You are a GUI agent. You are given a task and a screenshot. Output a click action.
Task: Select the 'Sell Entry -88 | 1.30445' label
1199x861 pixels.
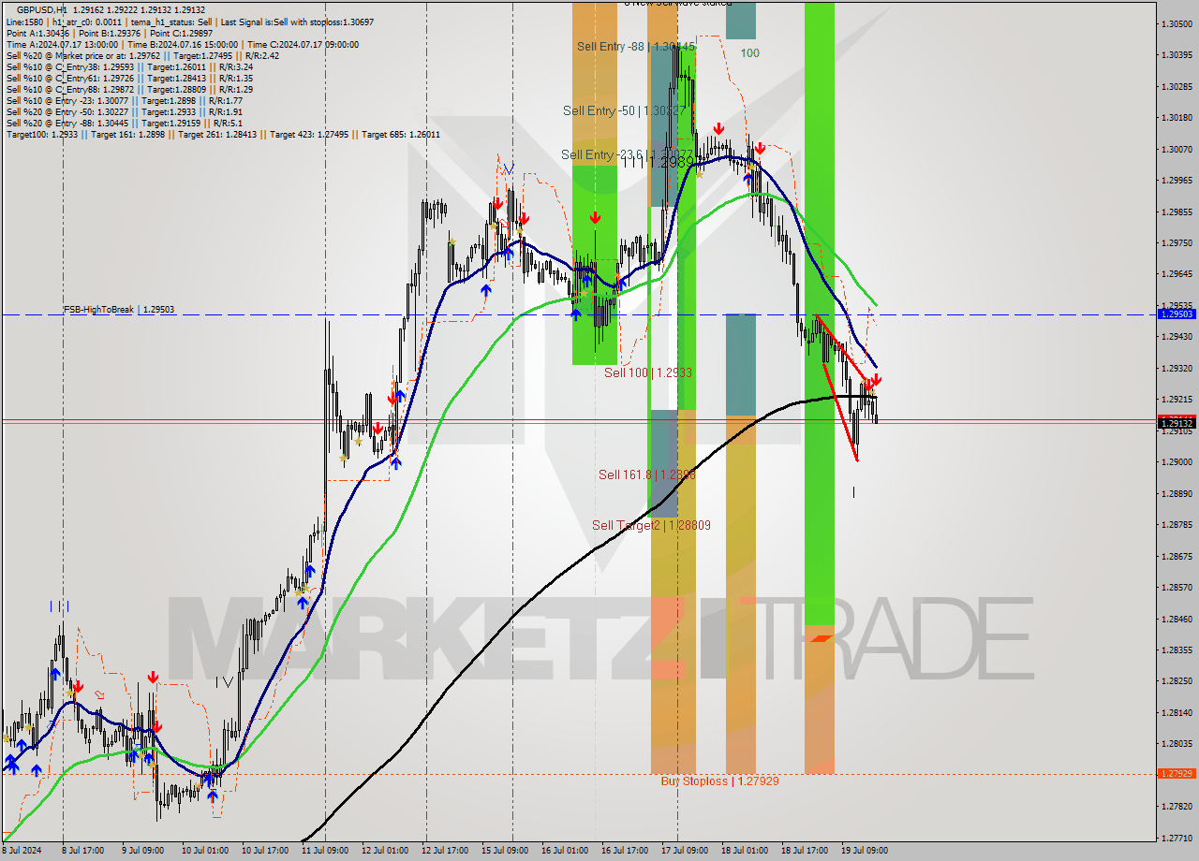[x=636, y=46]
